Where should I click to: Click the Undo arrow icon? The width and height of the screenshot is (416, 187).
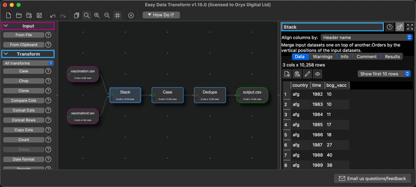(53, 16)
